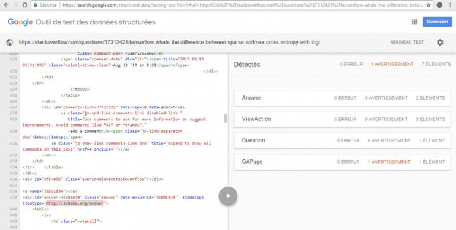The width and height of the screenshot is (456, 230).
Task: Click code line number 639
Action: click(14, 197)
